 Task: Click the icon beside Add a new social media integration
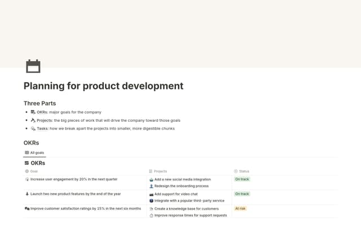[x=151, y=179]
